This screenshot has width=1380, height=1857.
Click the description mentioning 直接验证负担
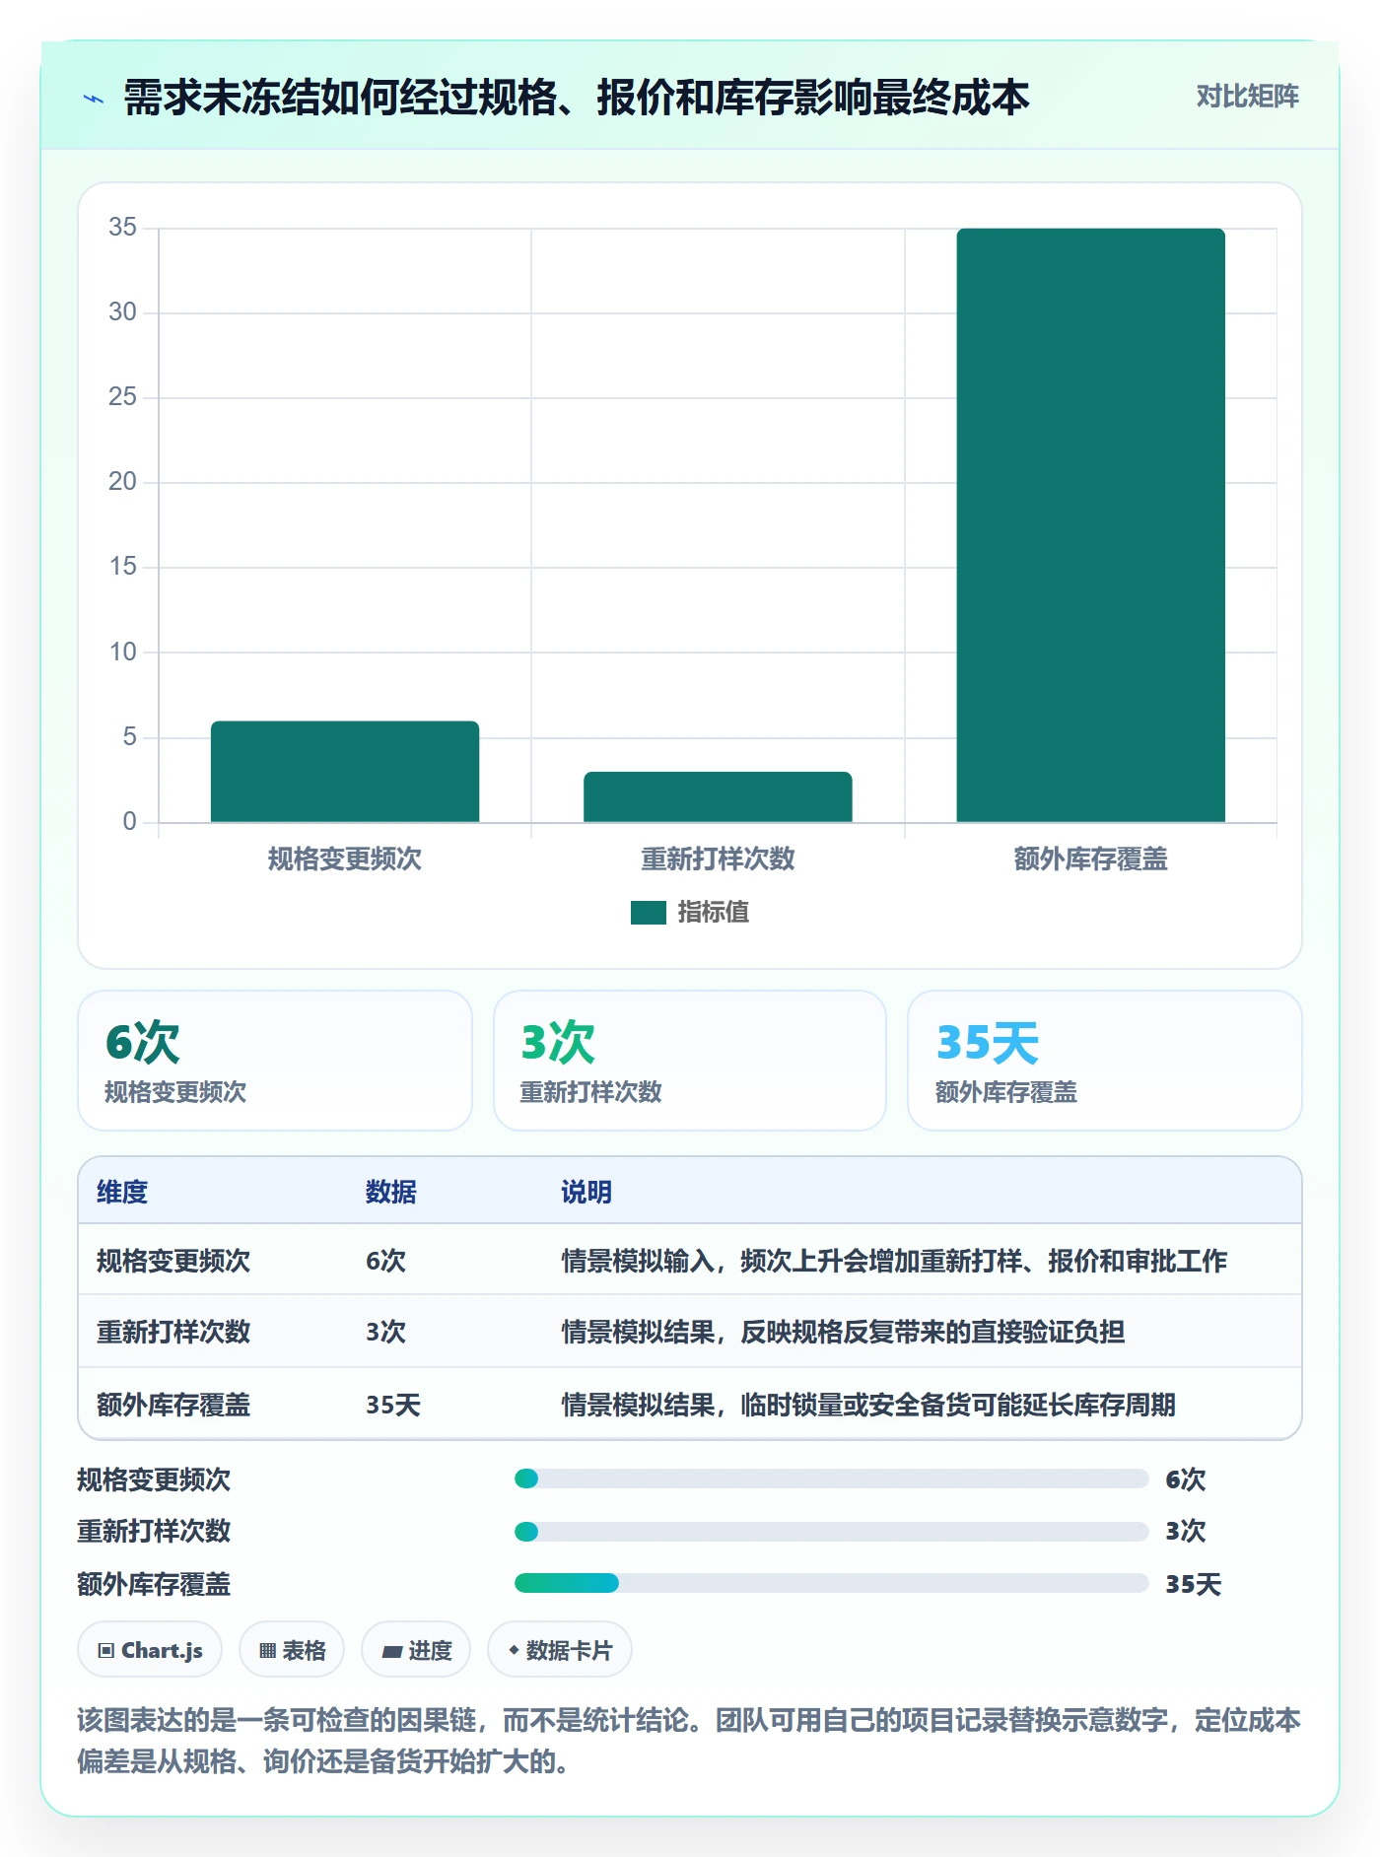(843, 1332)
